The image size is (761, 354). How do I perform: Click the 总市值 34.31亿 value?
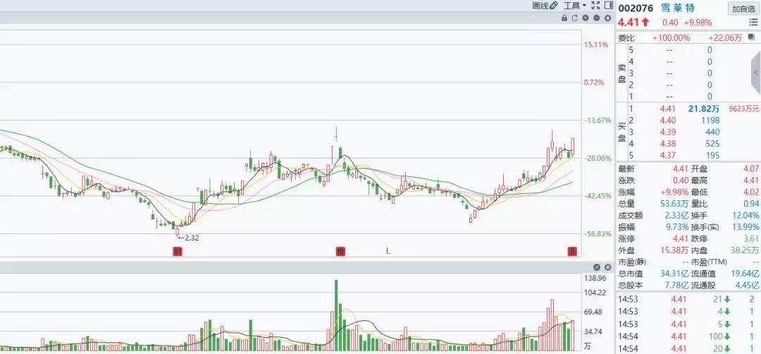673,274
